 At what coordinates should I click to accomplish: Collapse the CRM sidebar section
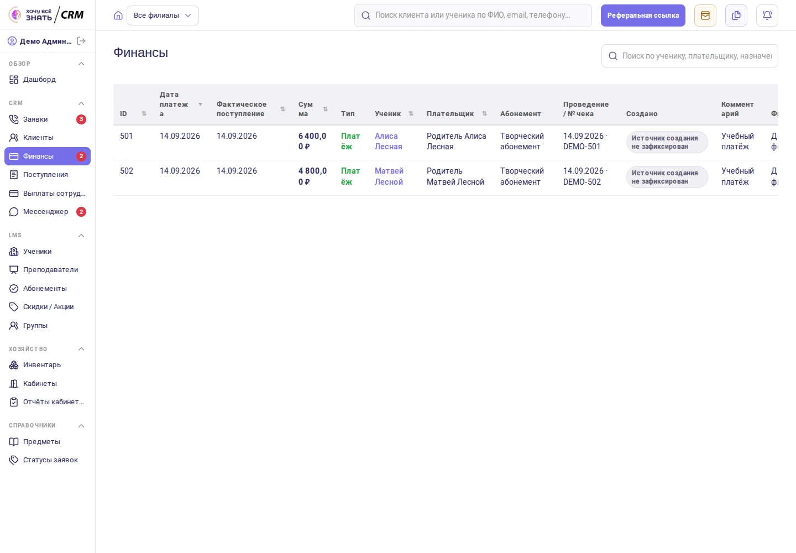tap(81, 103)
